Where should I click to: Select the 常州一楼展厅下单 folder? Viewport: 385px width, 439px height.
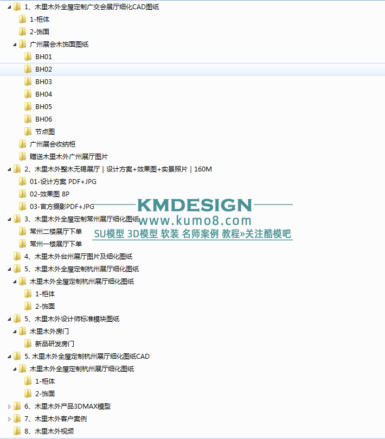56,244
